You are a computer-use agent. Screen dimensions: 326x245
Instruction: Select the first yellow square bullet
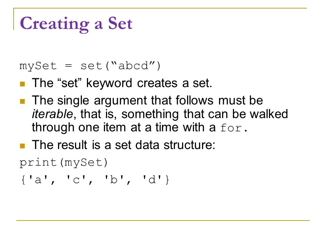point(22,84)
